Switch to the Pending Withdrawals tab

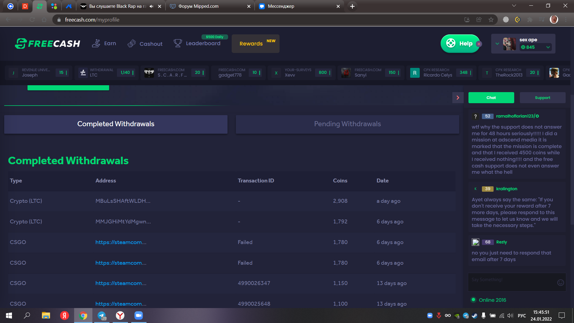point(347,124)
